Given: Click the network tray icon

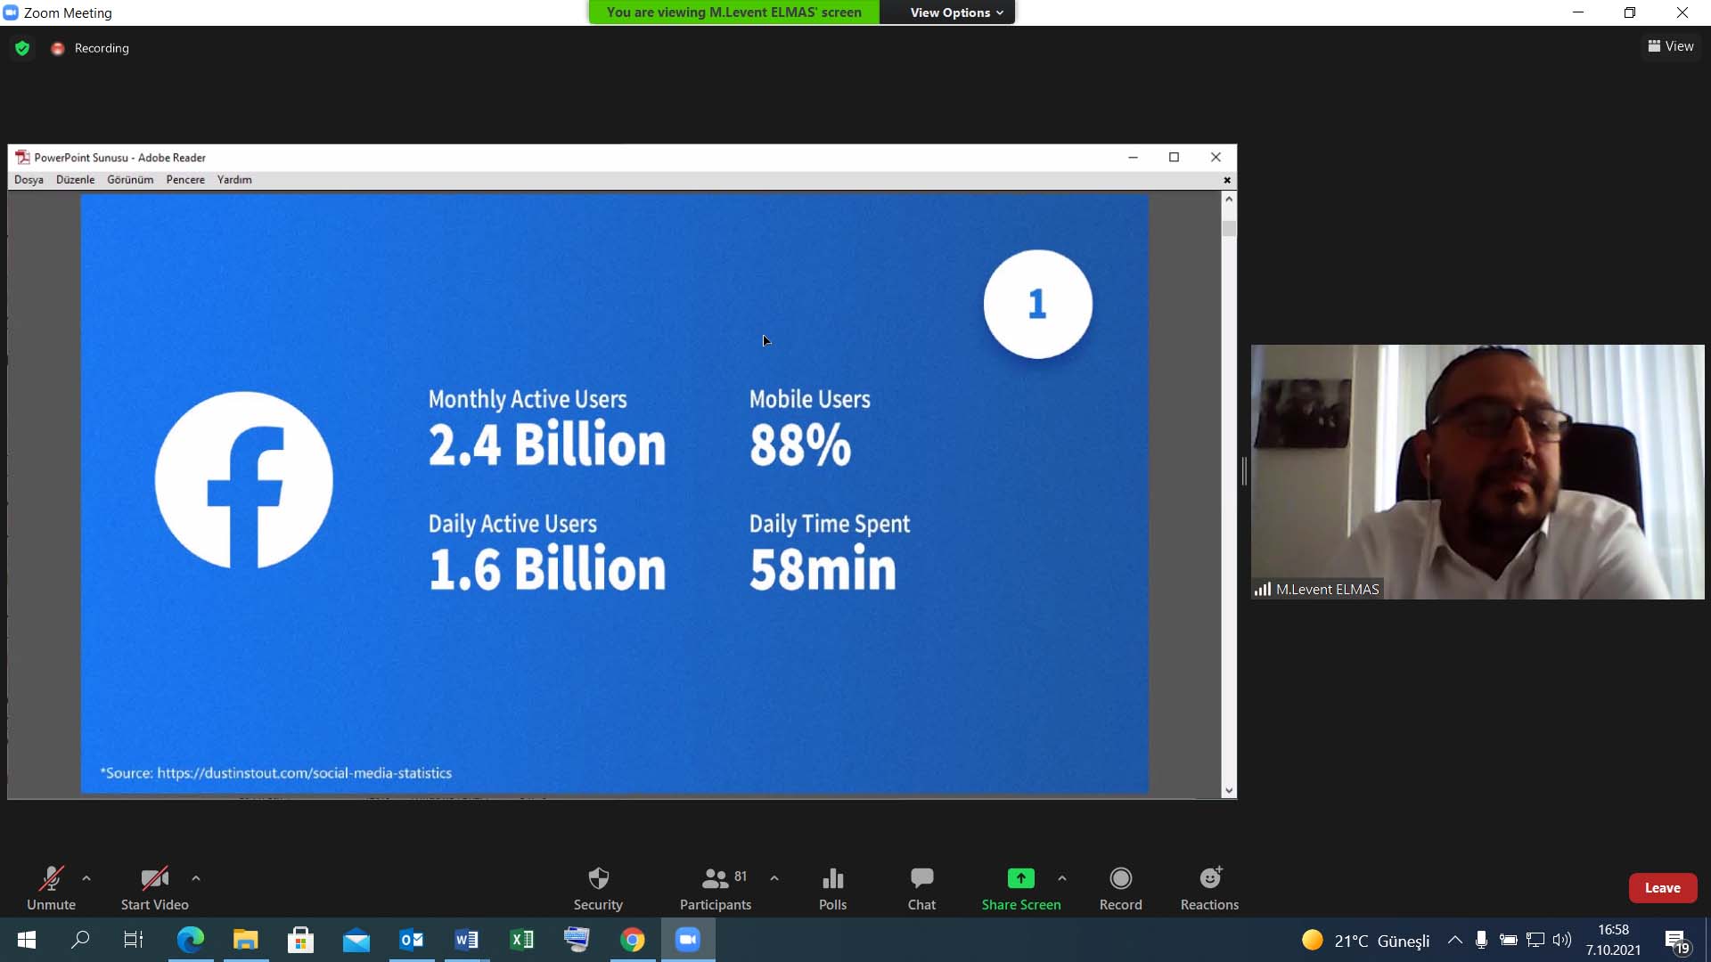Looking at the screenshot, I should (1535, 940).
